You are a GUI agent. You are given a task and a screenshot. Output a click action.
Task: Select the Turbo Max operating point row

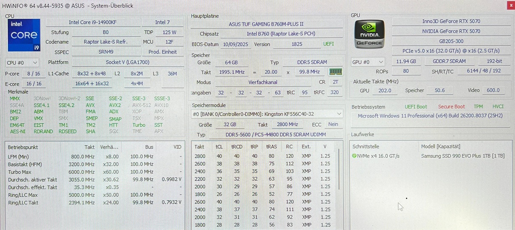coord(95,172)
